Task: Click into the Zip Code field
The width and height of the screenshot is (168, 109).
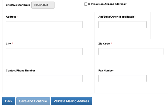Action: [x=131, y=51]
